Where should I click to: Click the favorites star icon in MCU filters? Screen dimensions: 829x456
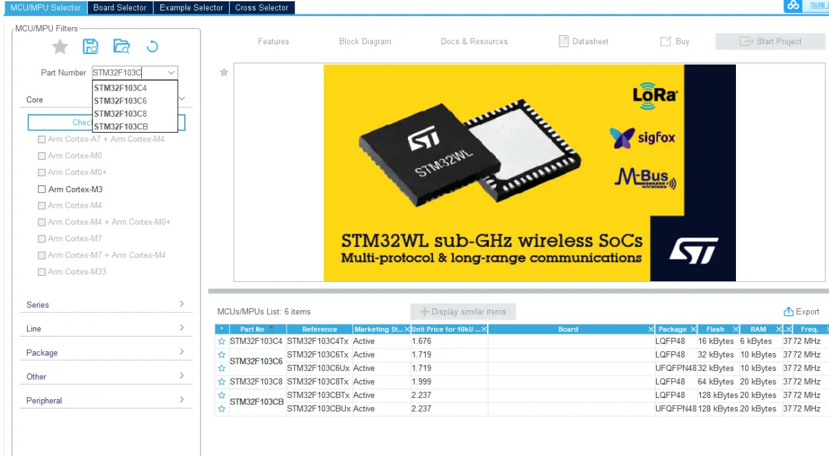(x=60, y=46)
